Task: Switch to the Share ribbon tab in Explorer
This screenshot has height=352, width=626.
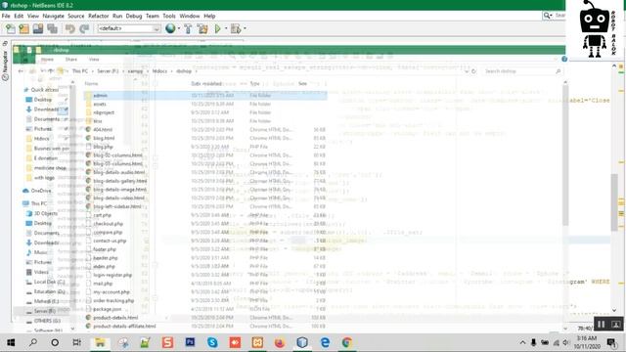Action: pyautogui.click(x=71, y=60)
